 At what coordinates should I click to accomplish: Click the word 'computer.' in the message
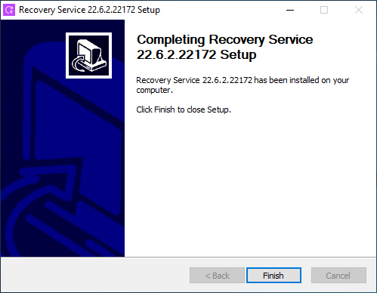(155, 90)
